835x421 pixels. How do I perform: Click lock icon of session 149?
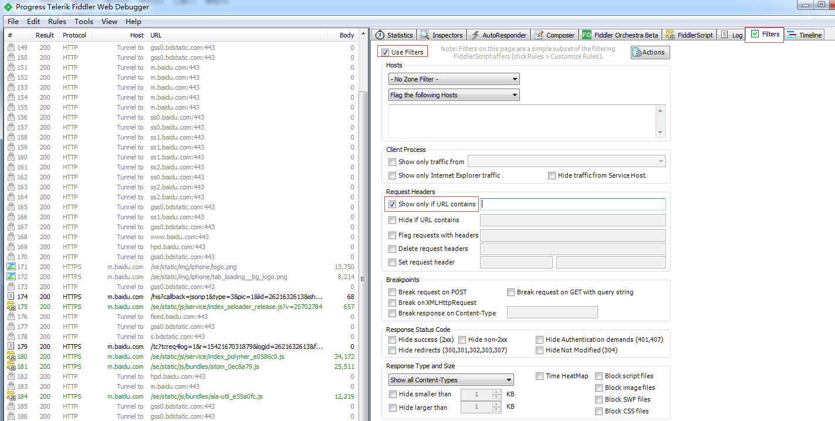pyautogui.click(x=11, y=47)
